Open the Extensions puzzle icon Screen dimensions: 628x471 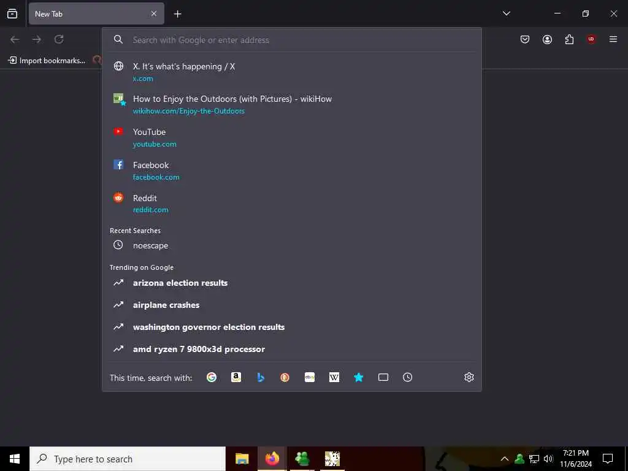tap(569, 39)
